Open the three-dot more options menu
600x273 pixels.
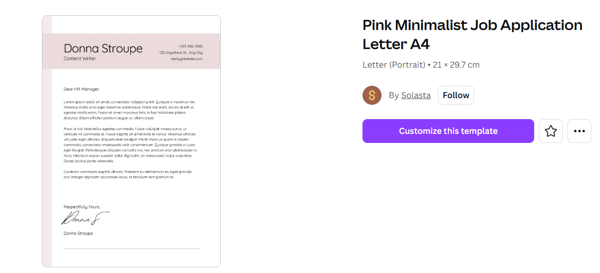tap(579, 131)
